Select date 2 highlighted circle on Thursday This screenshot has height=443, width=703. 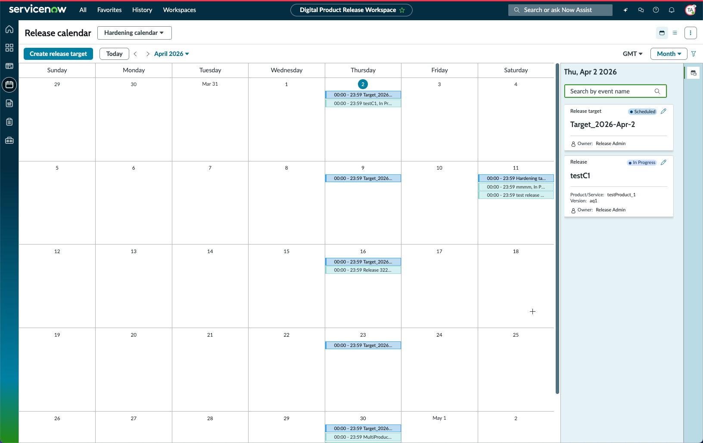[x=363, y=84]
